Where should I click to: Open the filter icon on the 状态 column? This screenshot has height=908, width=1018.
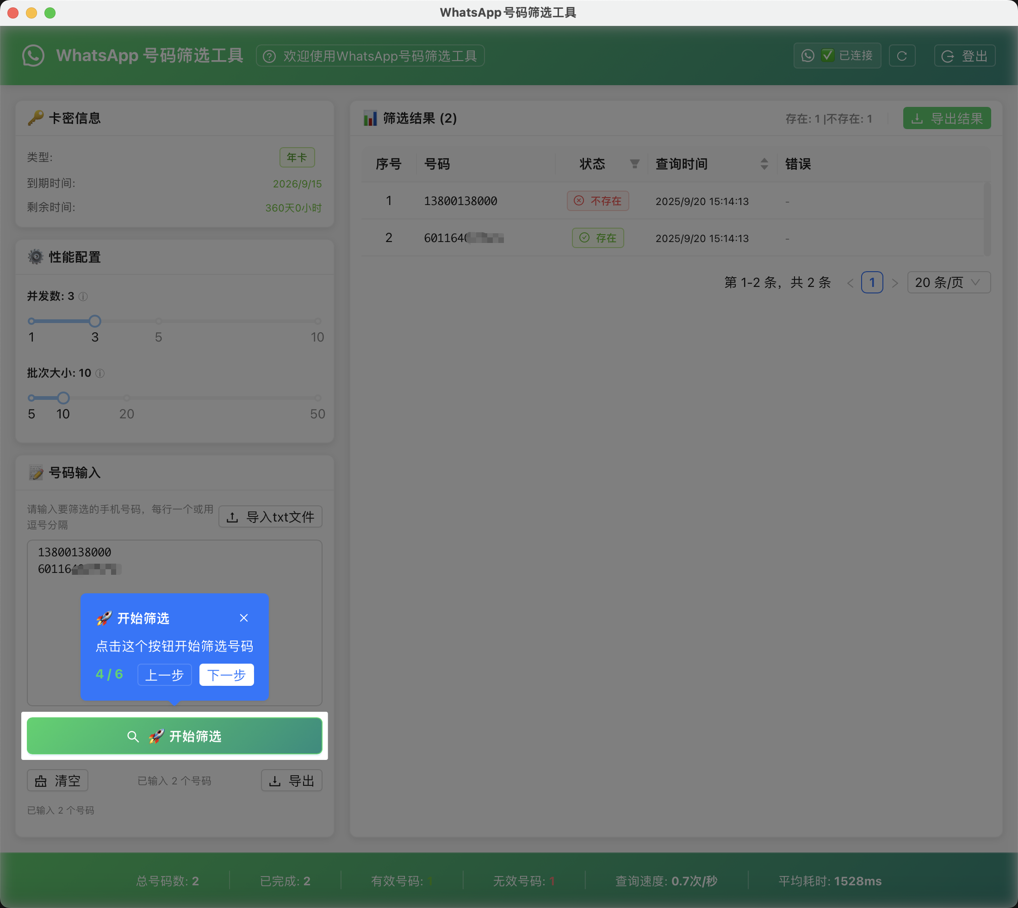[633, 164]
